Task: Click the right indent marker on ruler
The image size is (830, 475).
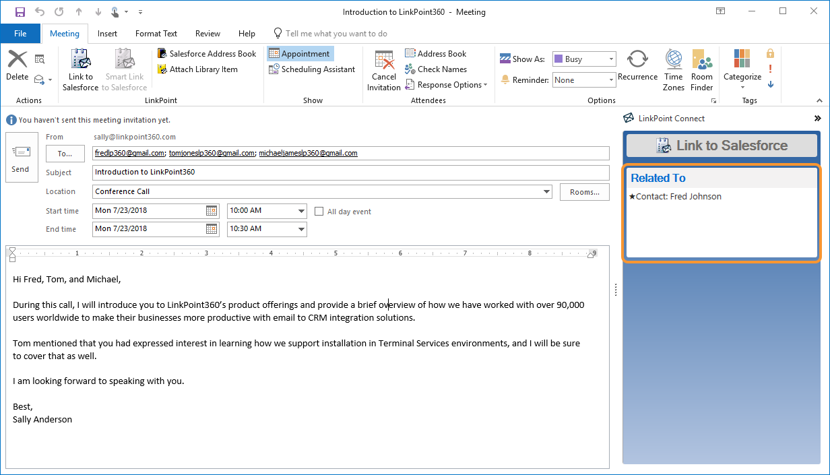Action: coord(592,254)
